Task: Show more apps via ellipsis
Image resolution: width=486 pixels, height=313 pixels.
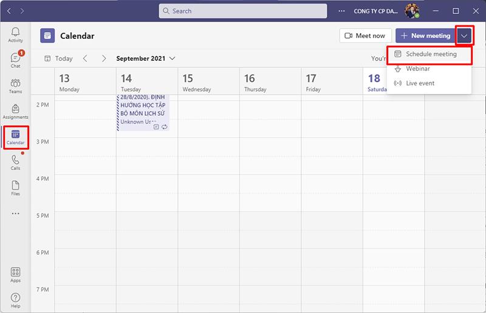Action: tap(15, 213)
